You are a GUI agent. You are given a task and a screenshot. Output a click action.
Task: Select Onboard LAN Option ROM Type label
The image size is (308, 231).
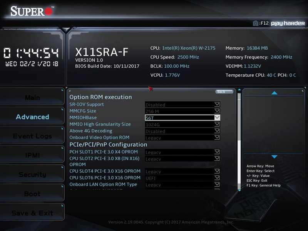[x=103, y=184]
